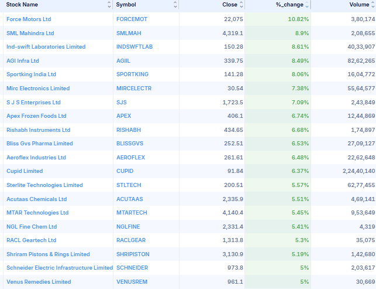
Task: Open S J S Enterprises Ltd link
Action: [x=33, y=103]
